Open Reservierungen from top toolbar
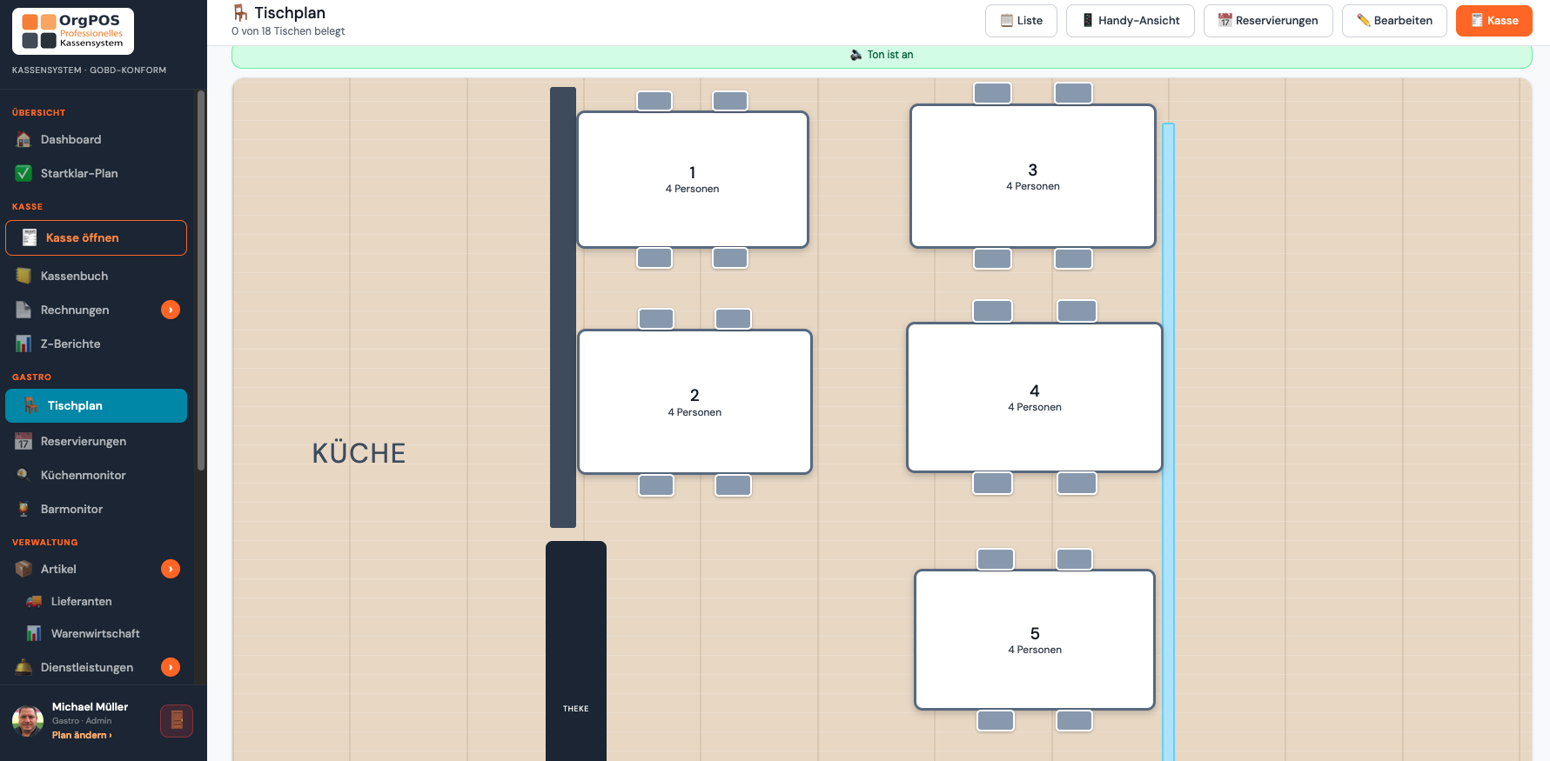Viewport: 1550px width, 761px height. pos(1268,21)
